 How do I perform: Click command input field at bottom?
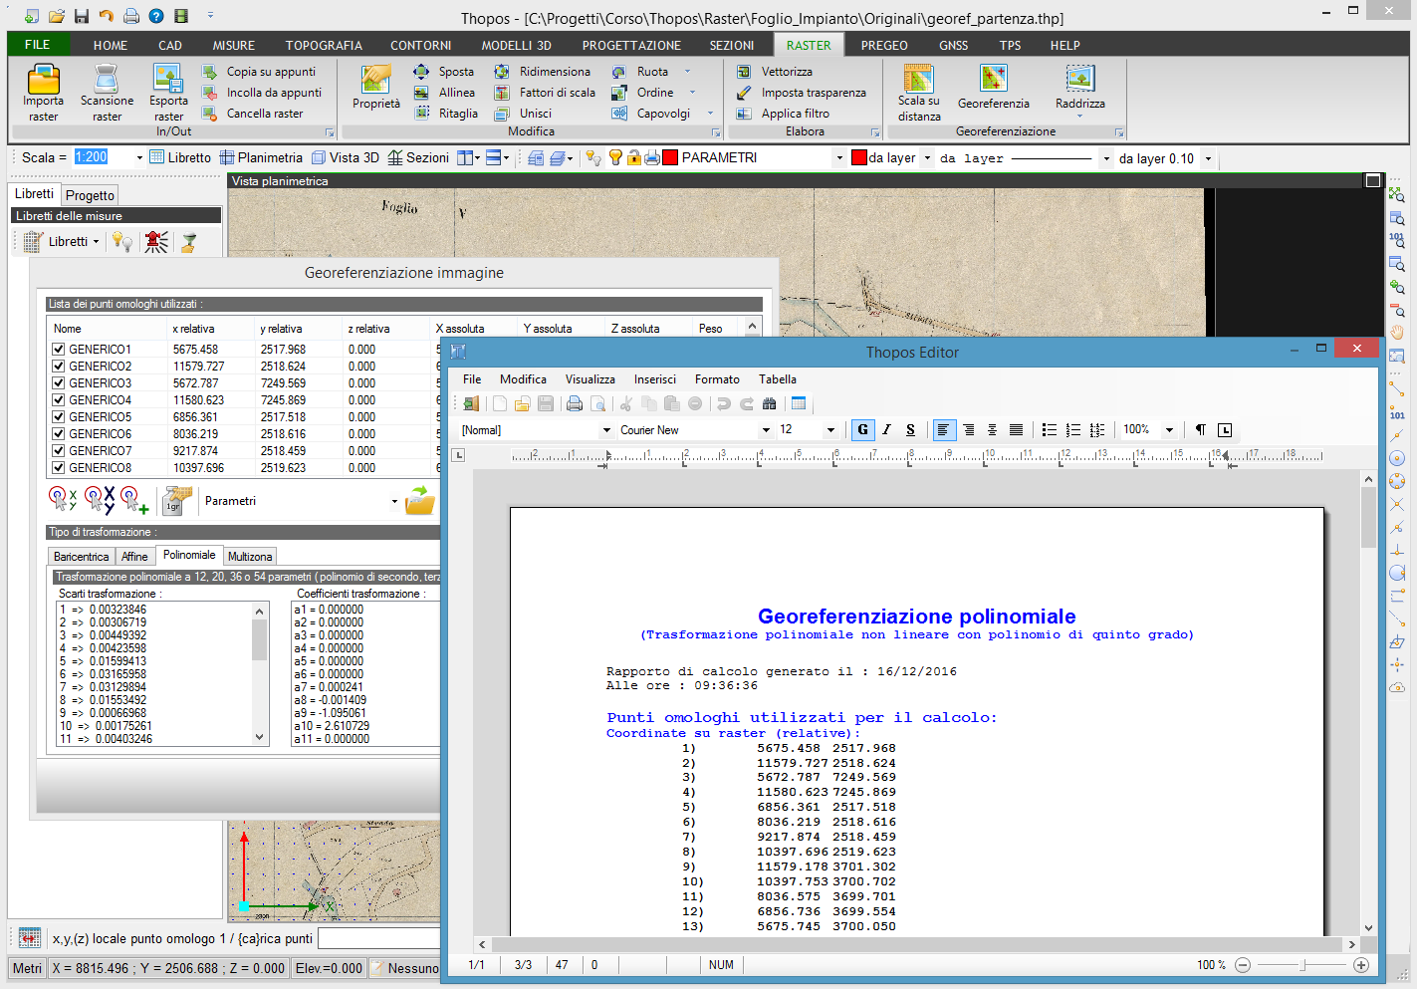click(378, 938)
